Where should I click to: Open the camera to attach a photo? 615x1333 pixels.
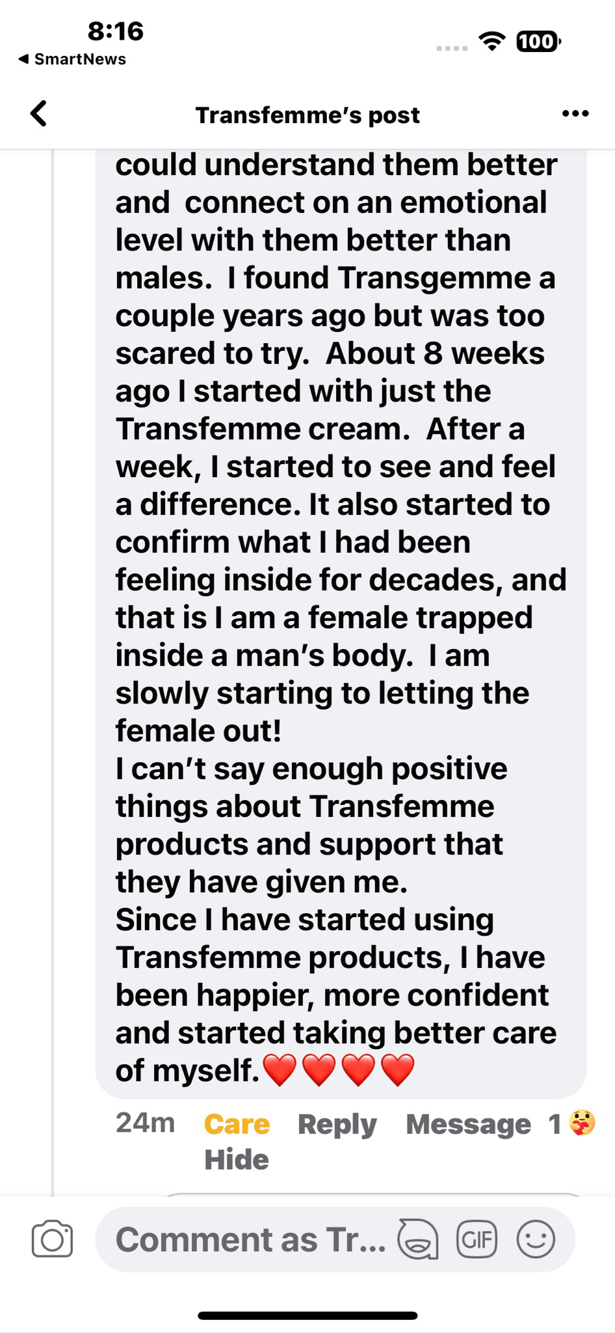(x=52, y=1239)
